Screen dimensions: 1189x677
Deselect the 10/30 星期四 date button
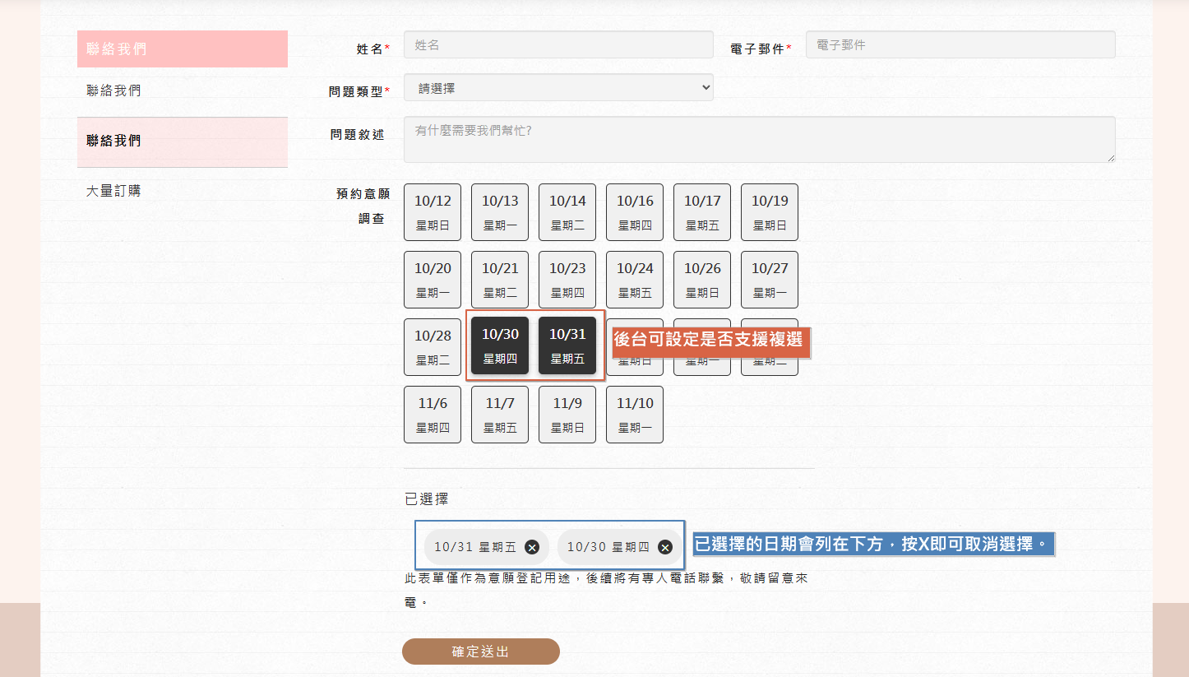tap(500, 345)
